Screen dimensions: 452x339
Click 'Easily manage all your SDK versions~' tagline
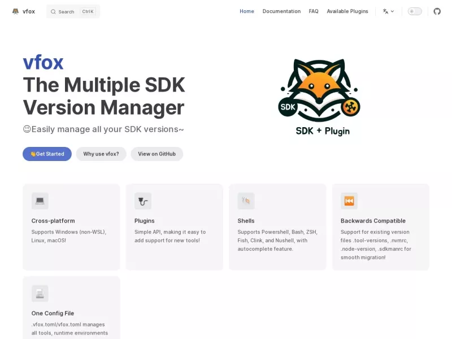click(103, 129)
